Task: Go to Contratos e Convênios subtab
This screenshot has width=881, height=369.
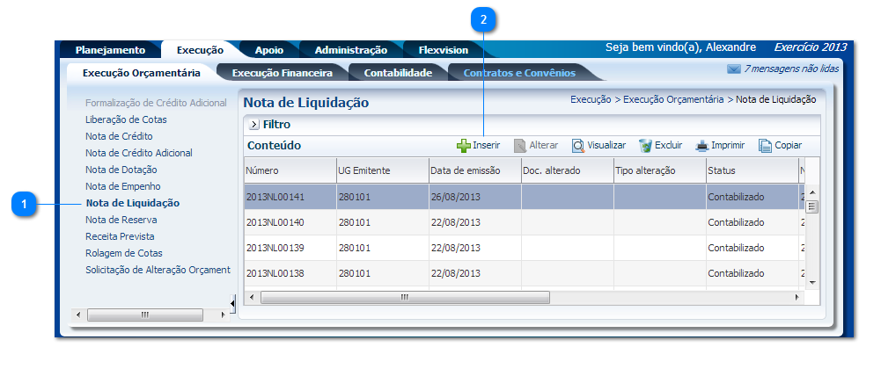Action: tap(519, 73)
